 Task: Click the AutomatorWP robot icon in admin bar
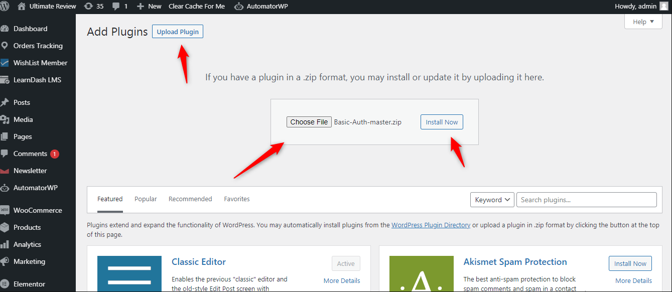(x=239, y=7)
